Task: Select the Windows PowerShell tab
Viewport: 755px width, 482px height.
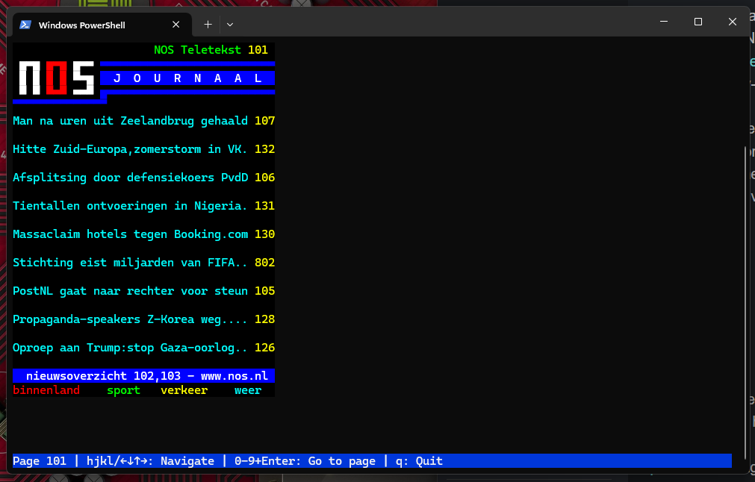Action: [x=102, y=25]
